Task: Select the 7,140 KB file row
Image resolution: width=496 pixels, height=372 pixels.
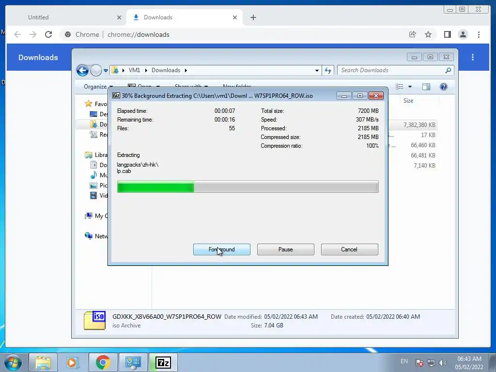Action: 413,166
